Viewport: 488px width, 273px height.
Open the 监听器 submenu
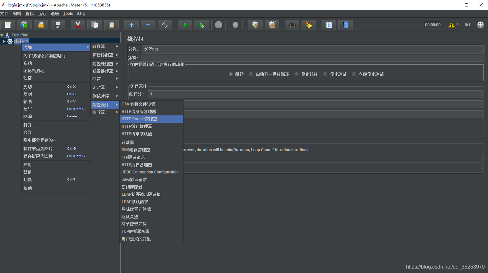105,112
